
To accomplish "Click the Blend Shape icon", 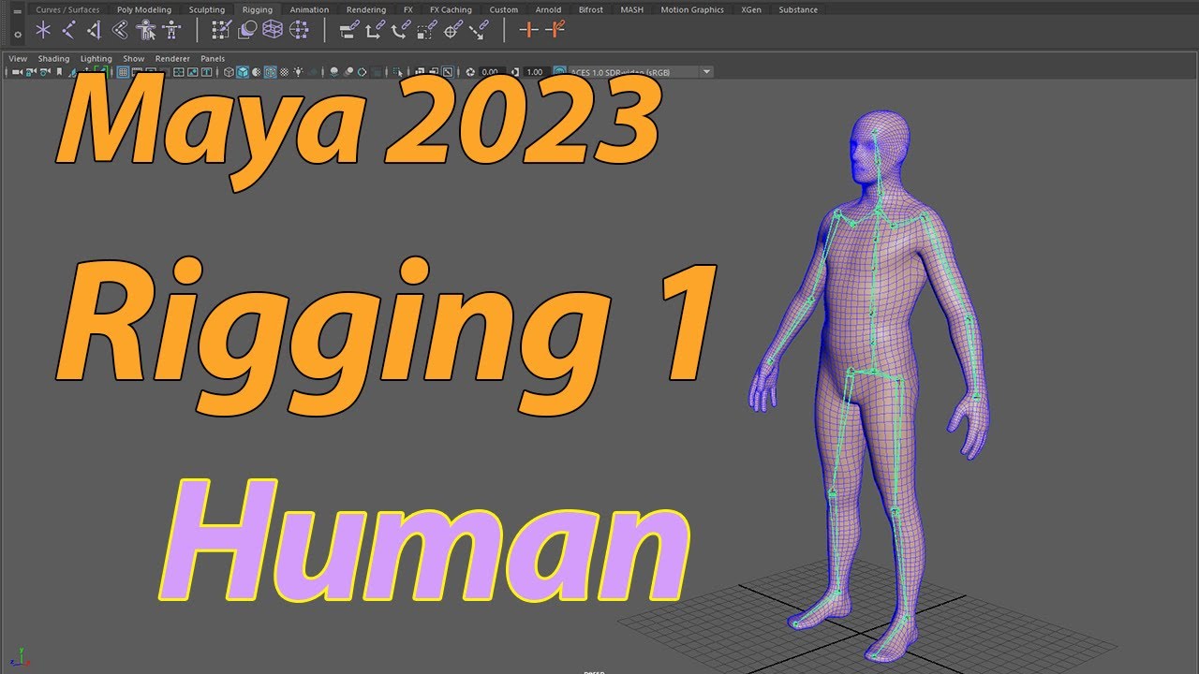I will click(247, 30).
